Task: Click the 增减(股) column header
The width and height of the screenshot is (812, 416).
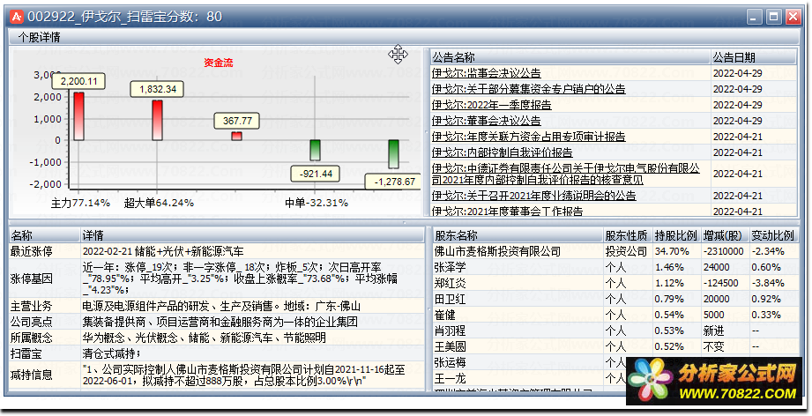Action: (725, 235)
